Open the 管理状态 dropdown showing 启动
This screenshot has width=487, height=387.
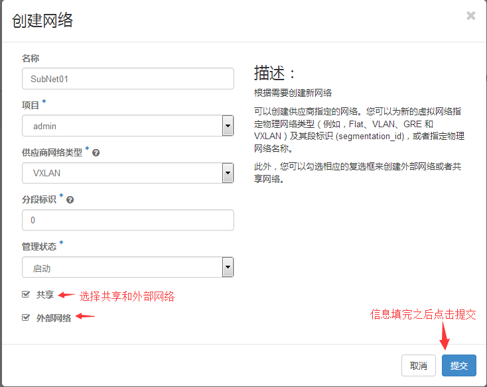(x=127, y=268)
